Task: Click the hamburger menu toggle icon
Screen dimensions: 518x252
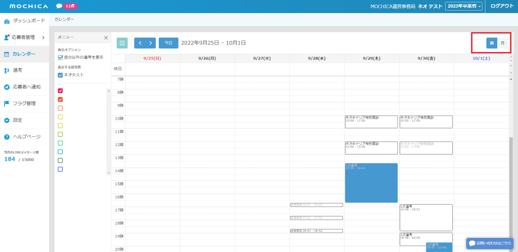Action: pyautogui.click(x=122, y=43)
